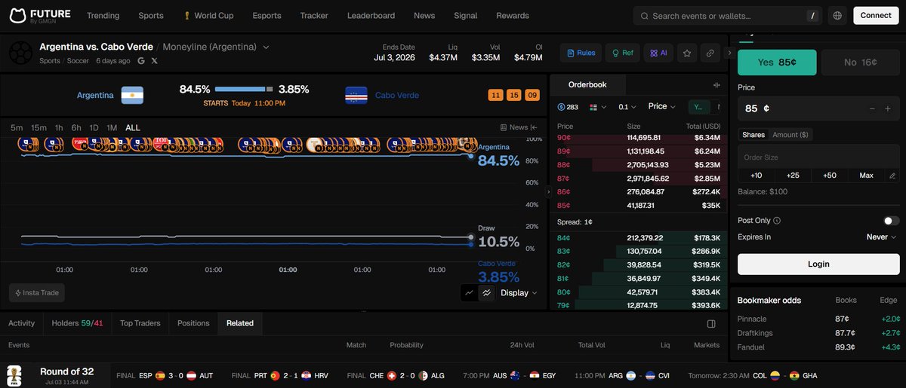This screenshot has width=906, height=388.
Task: Toggle the orderbook Yes side filter
Action: tap(699, 107)
